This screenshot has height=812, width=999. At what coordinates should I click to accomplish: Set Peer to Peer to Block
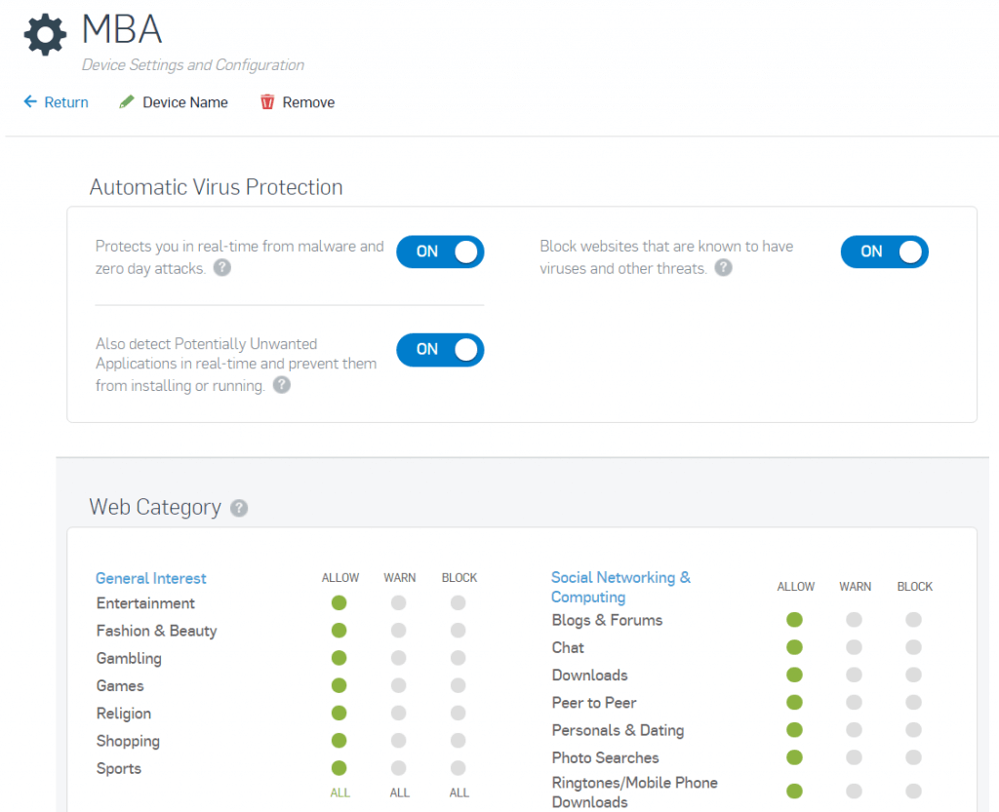point(913,702)
